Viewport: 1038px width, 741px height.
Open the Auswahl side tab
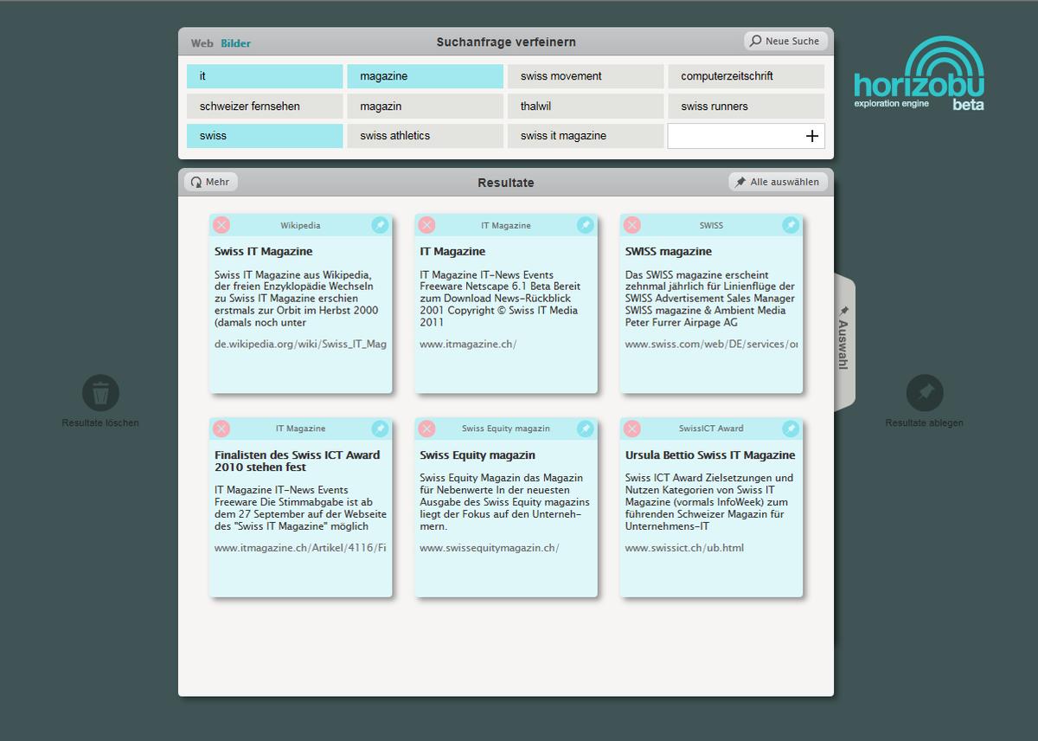pyautogui.click(x=844, y=342)
